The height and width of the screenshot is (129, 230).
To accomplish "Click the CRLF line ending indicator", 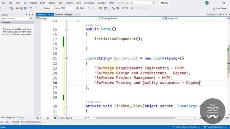I will click(227, 118).
